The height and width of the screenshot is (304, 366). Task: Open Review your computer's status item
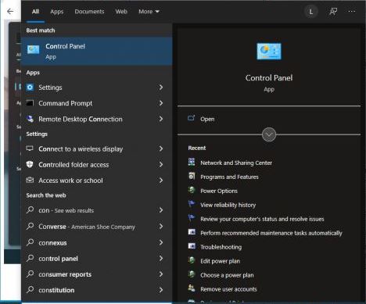[x=262, y=219]
